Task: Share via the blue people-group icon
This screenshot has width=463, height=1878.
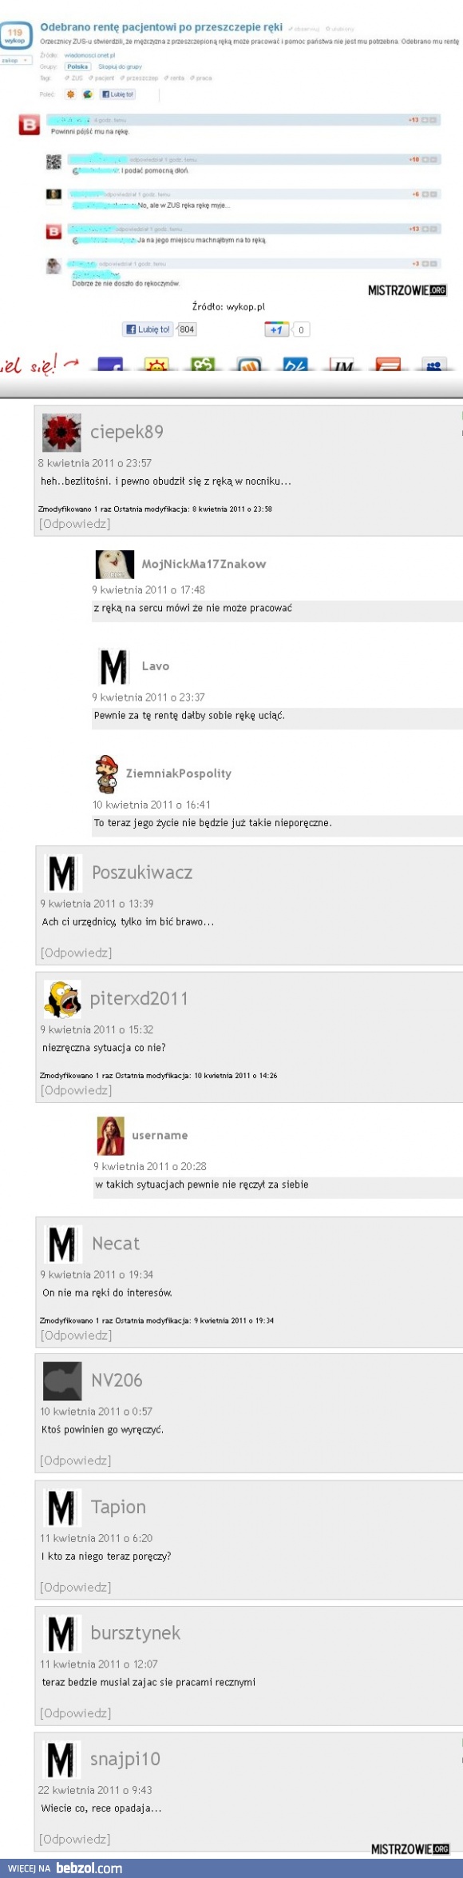Action: (x=434, y=366)
